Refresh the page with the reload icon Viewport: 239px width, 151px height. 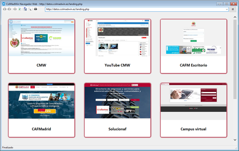point(19,9)
